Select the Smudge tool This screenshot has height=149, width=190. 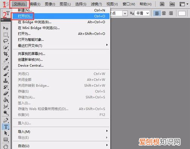click(x=6, y=106)
